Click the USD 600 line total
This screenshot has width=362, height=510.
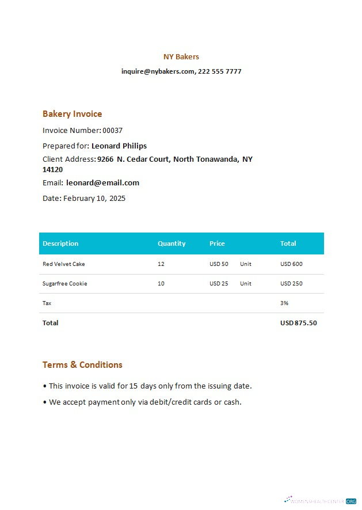(291, 264)
